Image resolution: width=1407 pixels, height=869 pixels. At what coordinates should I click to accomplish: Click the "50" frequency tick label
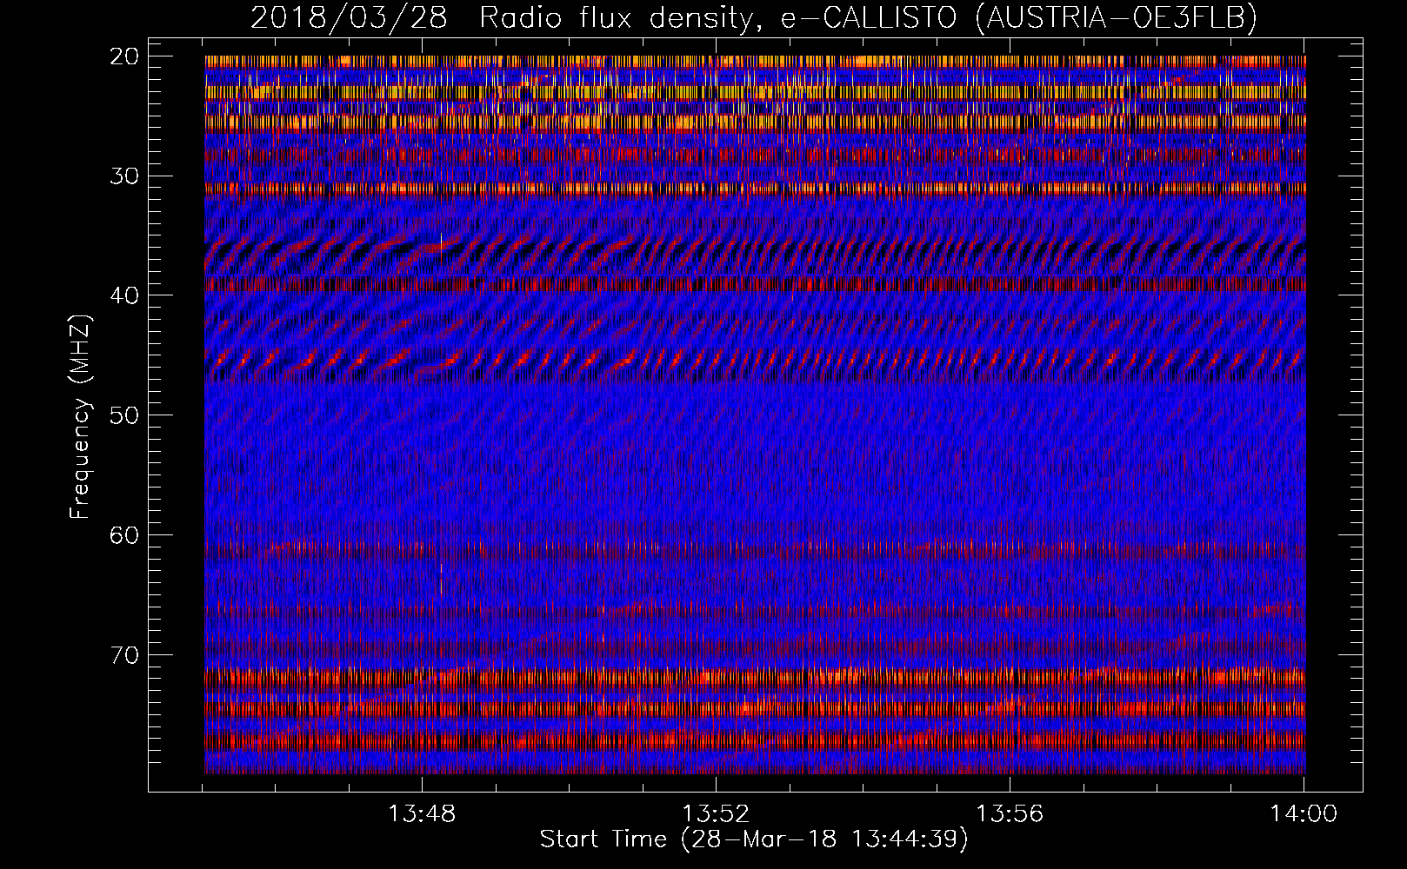125,415
